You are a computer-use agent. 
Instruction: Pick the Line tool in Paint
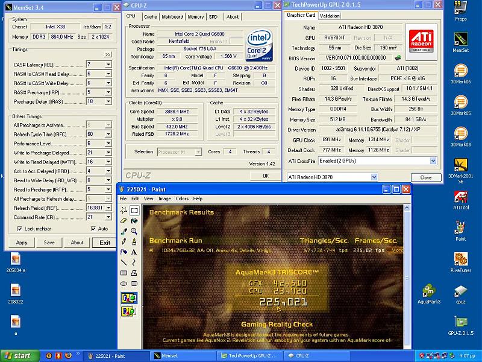point(124,262)
